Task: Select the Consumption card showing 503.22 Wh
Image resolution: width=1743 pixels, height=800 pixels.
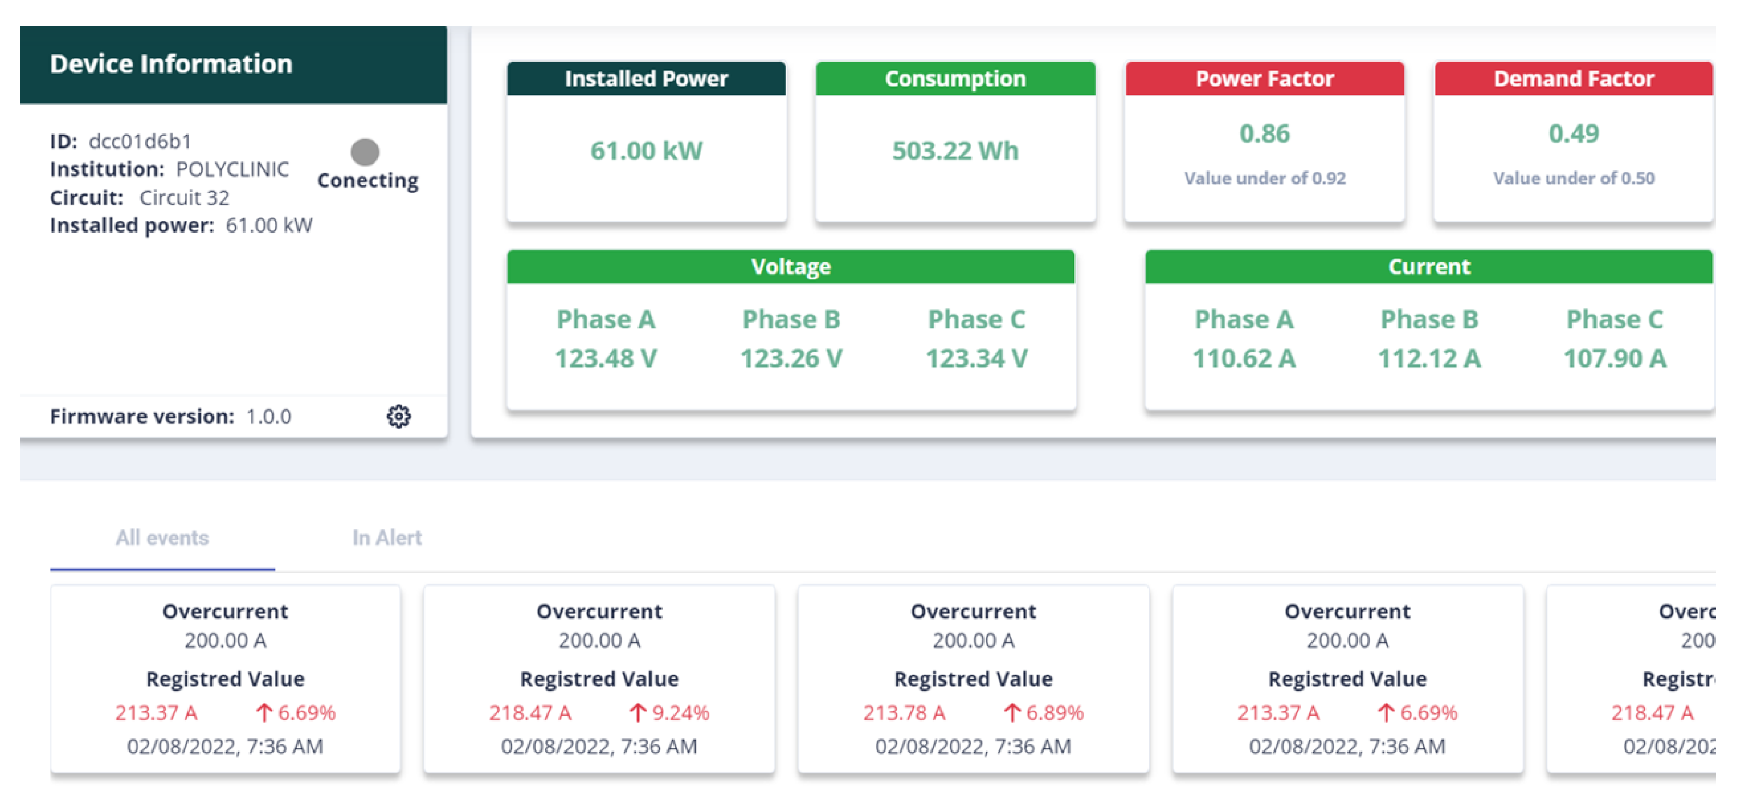Action: (955, 150)
